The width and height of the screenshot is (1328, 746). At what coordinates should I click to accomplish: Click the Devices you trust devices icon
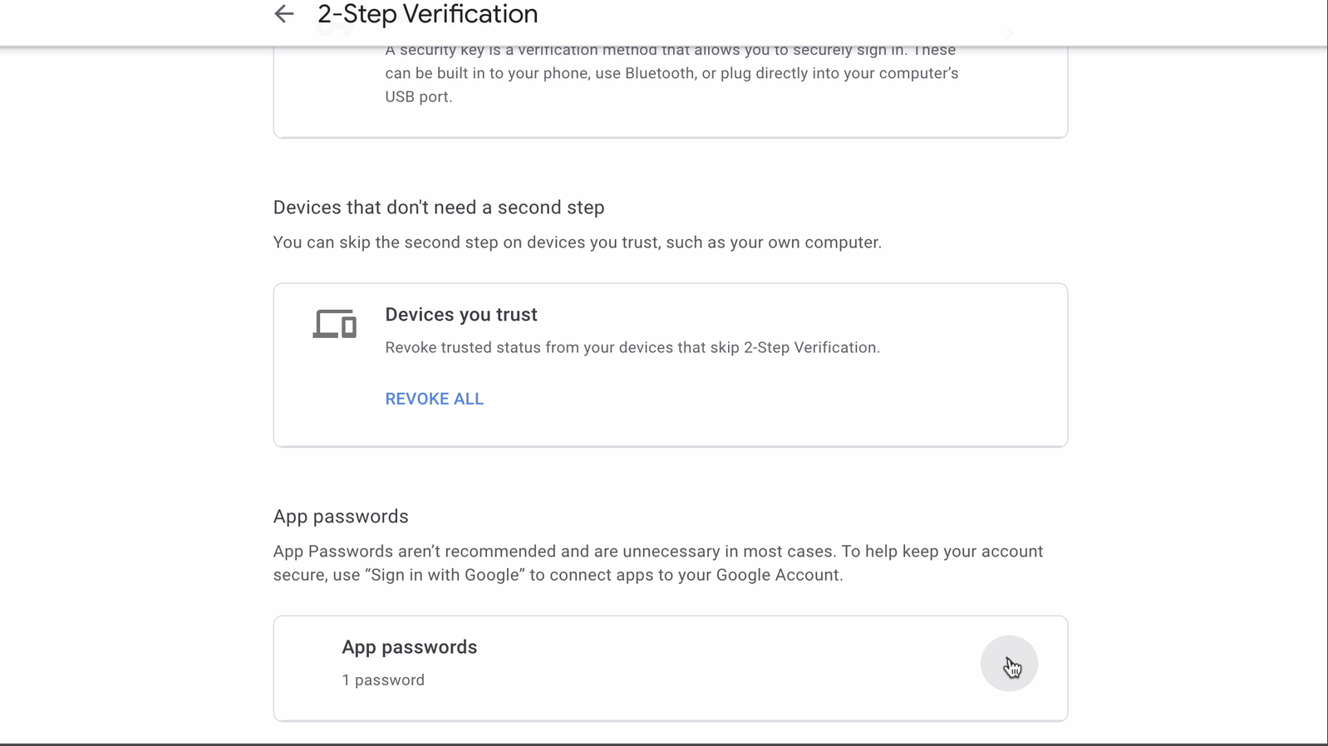point(334,324)
